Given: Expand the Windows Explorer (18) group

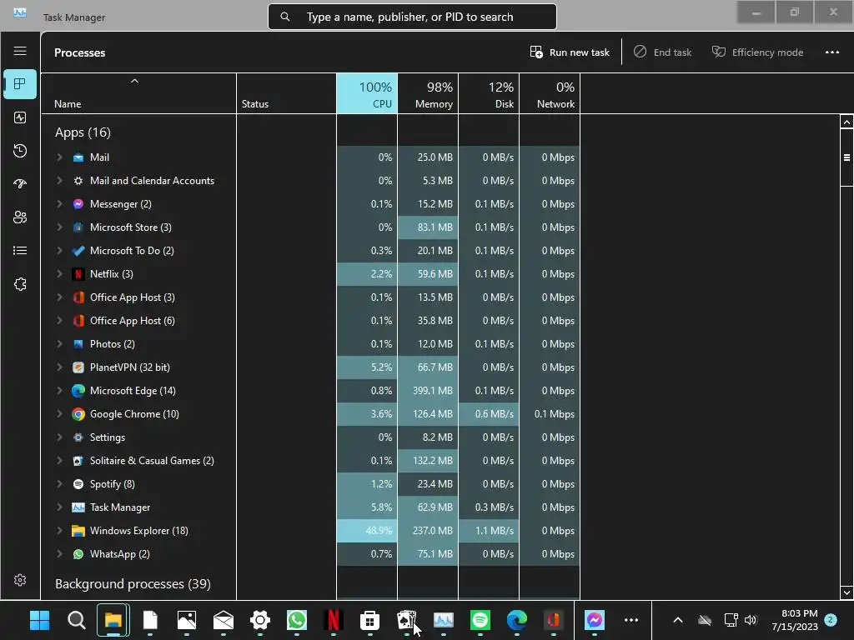Looking at the screenshot, I should point(59,531).
